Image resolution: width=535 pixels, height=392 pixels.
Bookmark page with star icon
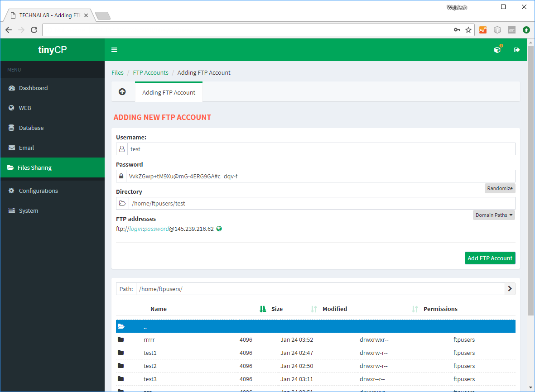click(x=468, y=30)
